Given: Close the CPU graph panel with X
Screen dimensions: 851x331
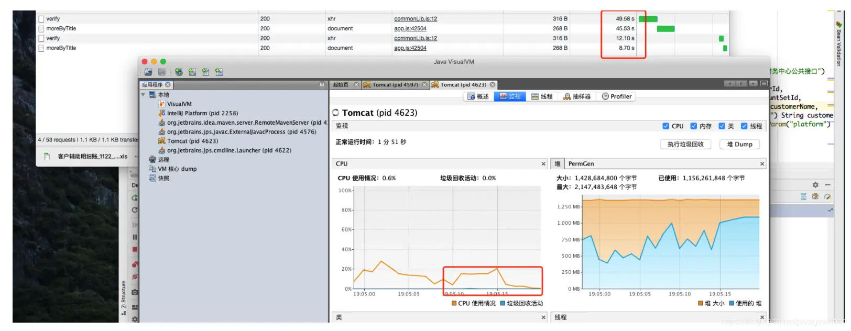Looking at the screenshot, I should pos(543,164).
